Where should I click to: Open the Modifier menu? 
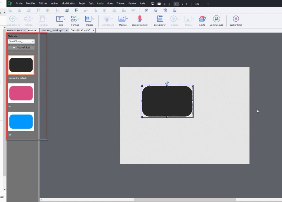[x=31, y=3]
